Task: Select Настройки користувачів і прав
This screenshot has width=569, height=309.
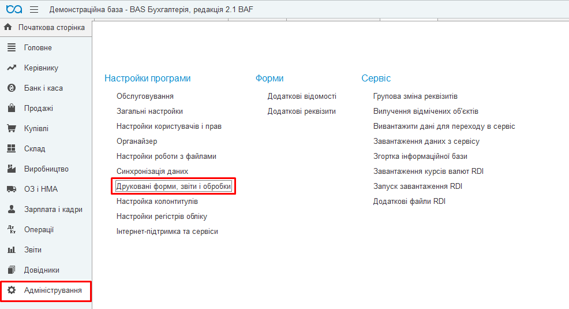Action: click(x=169, y=126)
